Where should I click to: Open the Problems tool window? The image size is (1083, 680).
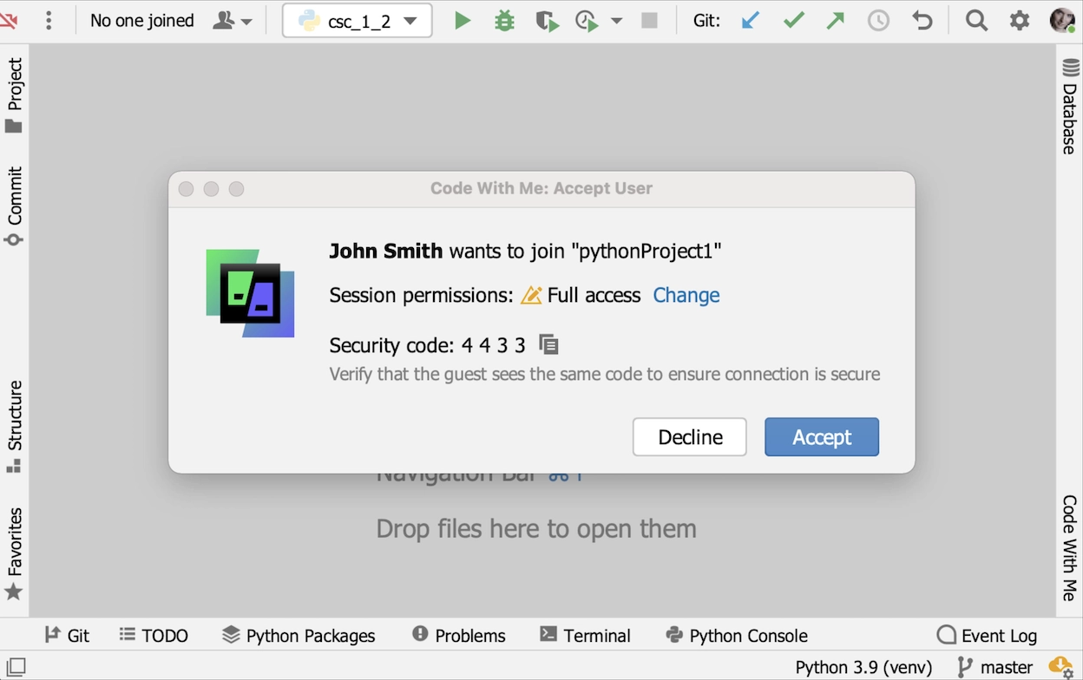click(458, 636)
